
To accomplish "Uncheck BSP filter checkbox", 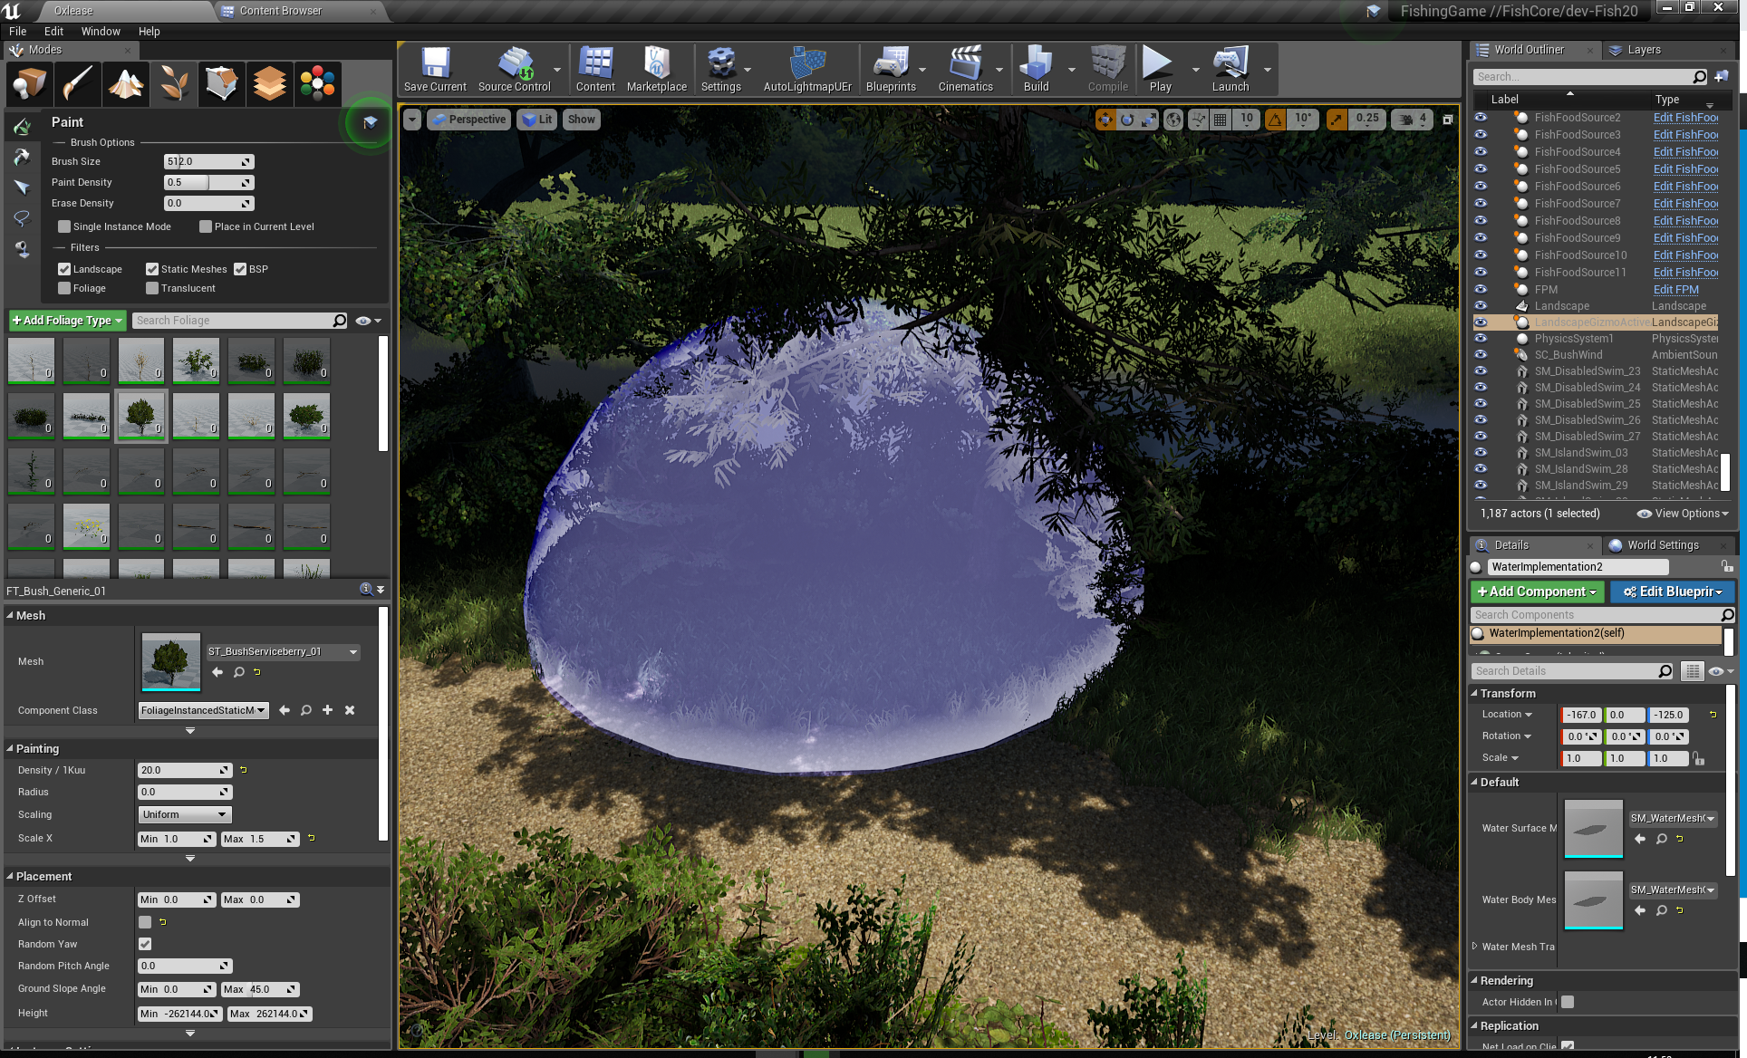I will coord(240,269).
